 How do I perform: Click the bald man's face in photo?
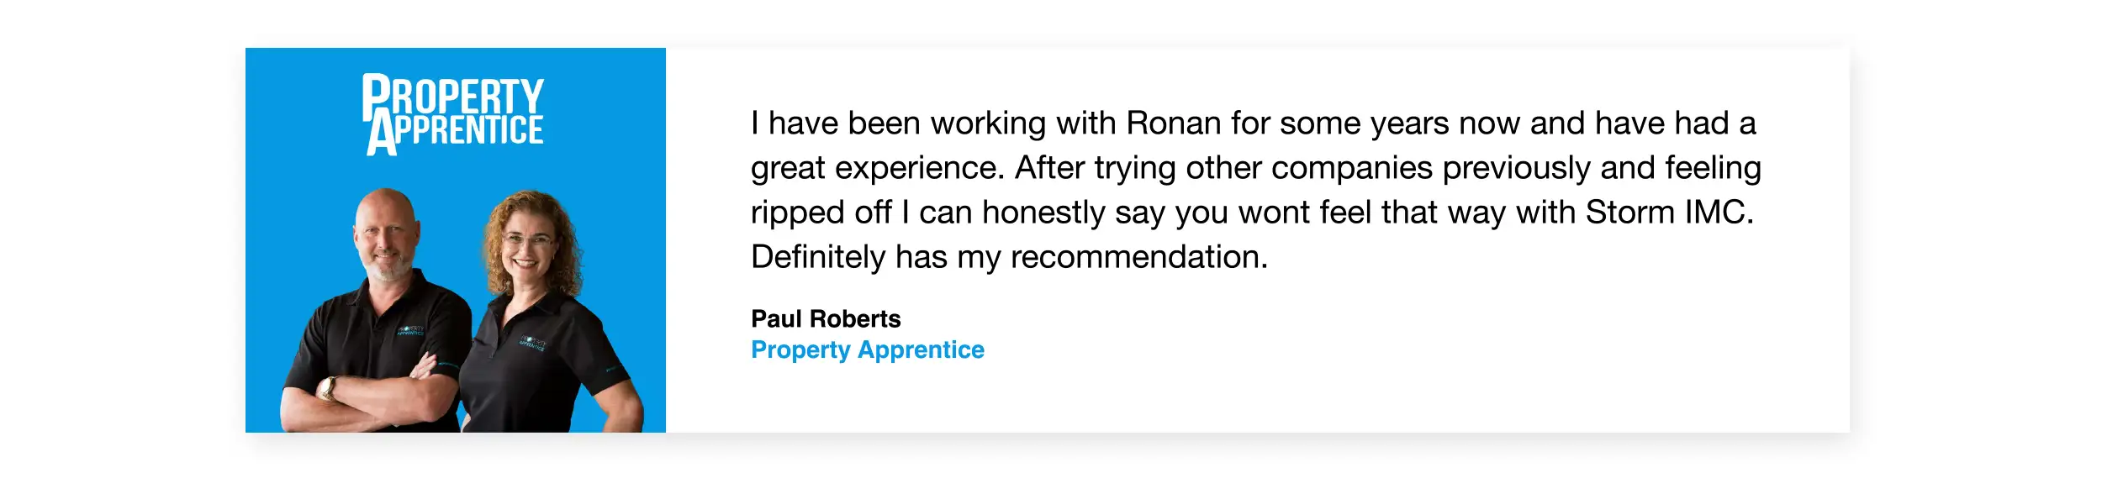tap(386, 238)
